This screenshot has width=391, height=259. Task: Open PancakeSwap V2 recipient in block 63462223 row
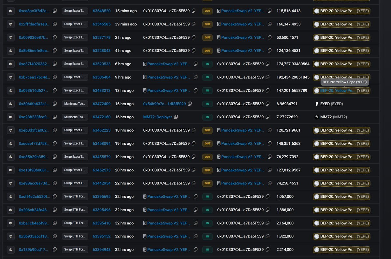(243, 130)
